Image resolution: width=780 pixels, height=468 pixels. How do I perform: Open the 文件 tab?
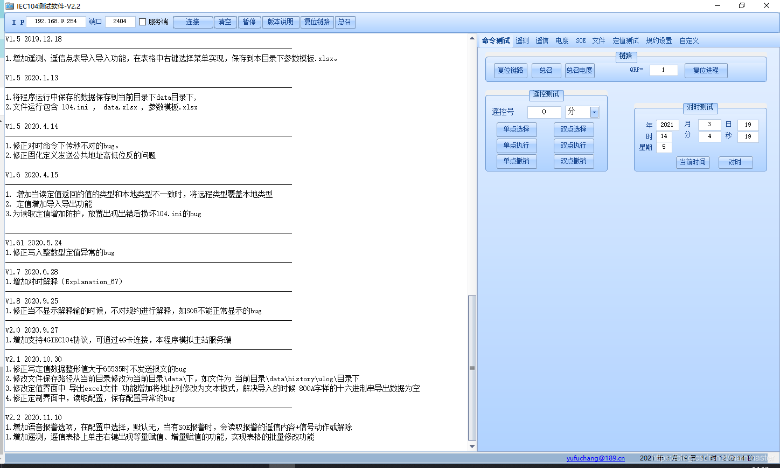[598, 40]
